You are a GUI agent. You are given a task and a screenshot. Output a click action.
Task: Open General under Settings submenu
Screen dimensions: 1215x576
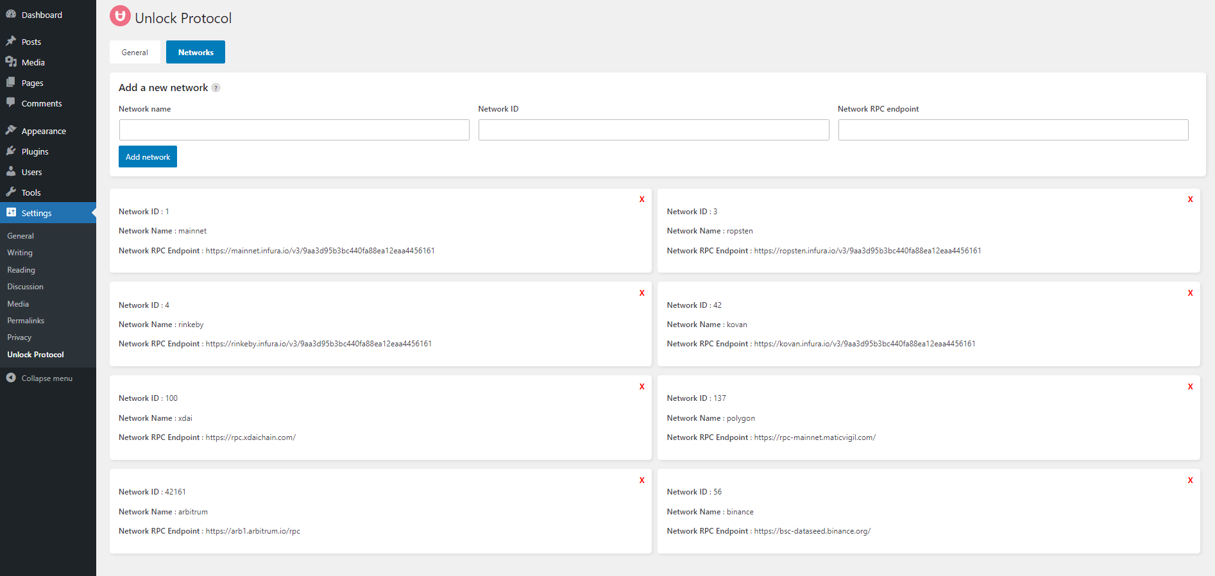[21, 236]
